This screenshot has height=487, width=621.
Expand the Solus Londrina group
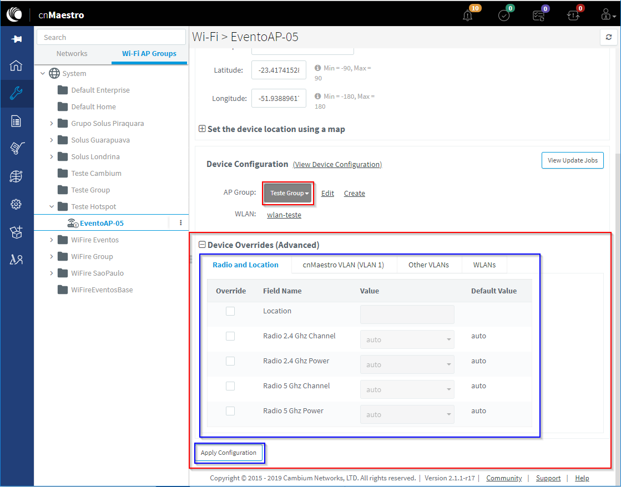tap(52, 157)
